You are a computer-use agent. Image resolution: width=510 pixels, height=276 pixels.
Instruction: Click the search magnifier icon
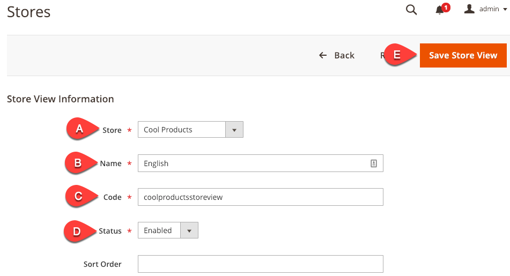(411, 10)
